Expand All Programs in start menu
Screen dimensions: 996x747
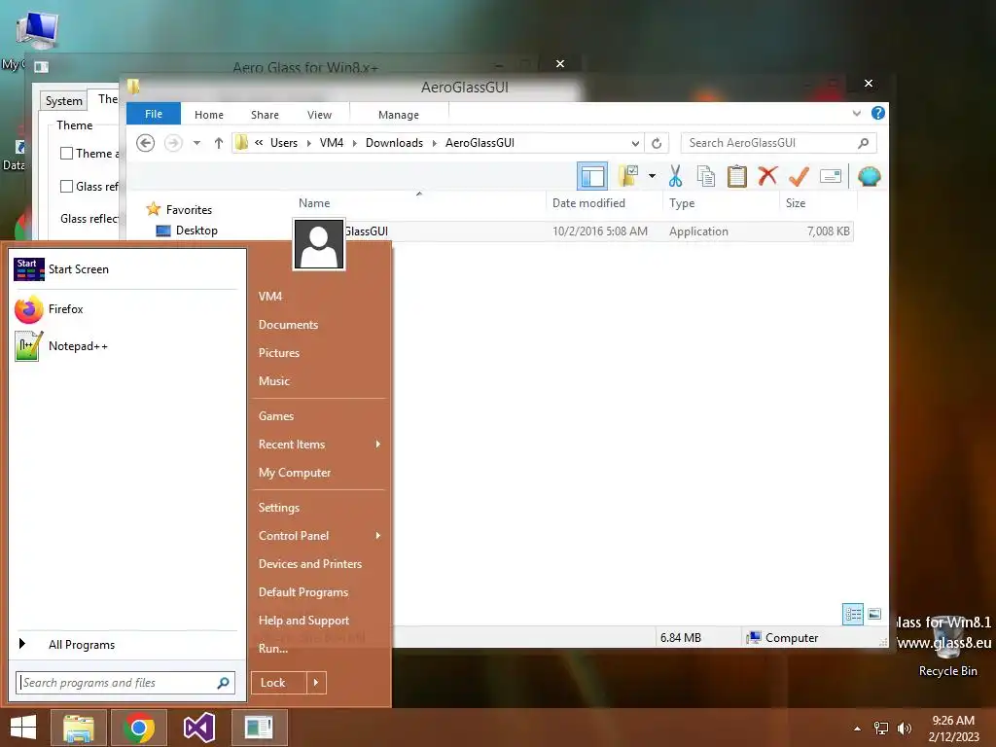(x=125, y=644)
